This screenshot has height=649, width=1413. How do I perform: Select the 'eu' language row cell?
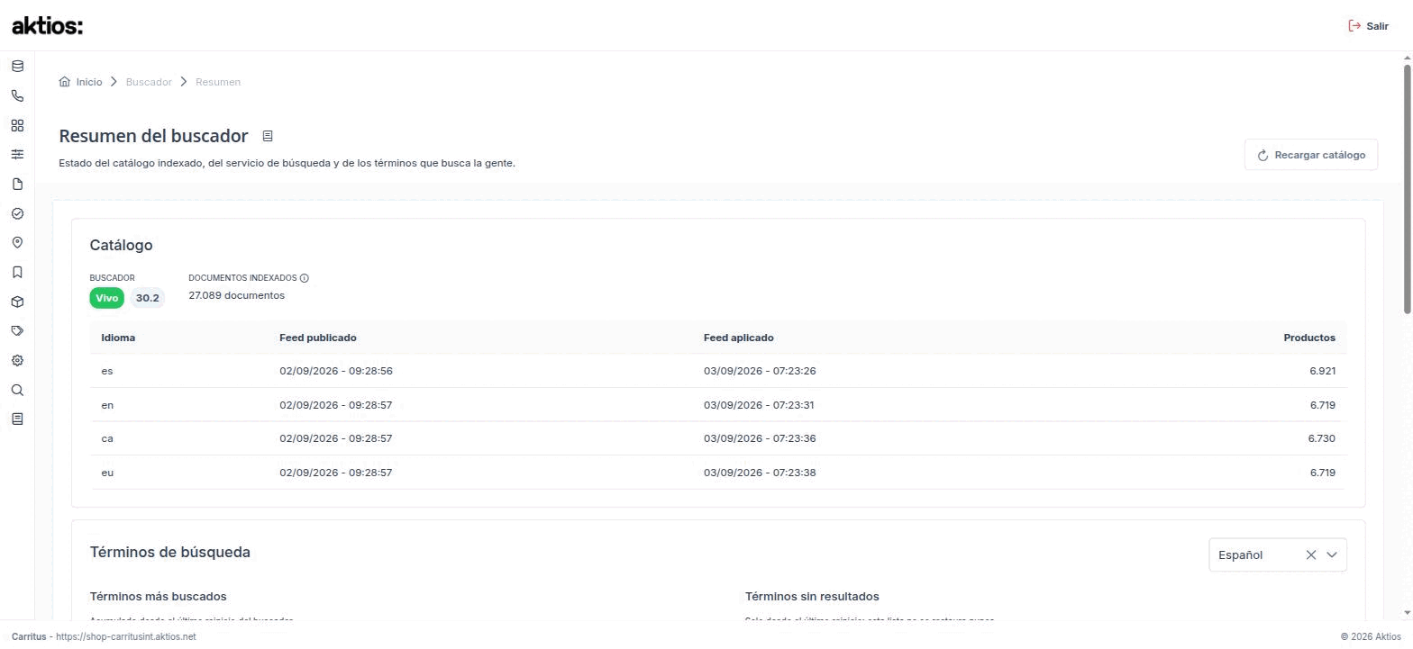coord(107,473)
